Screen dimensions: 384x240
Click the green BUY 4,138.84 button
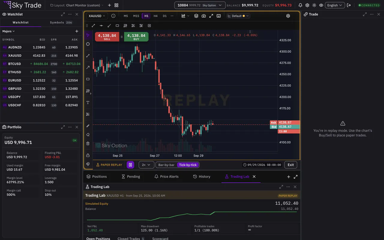[136, 37]
